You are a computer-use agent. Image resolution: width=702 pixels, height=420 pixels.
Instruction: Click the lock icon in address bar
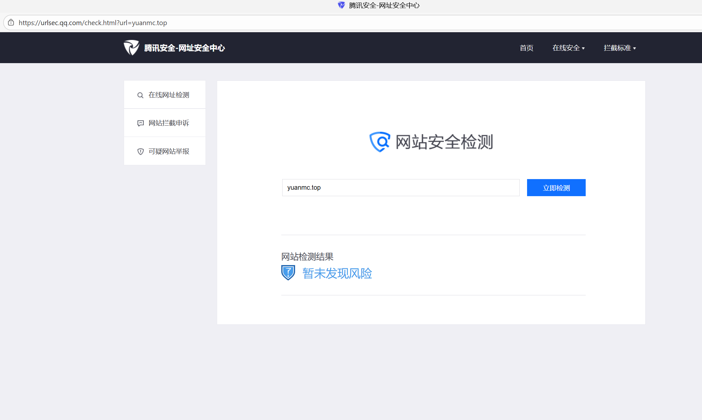(11, 23)
